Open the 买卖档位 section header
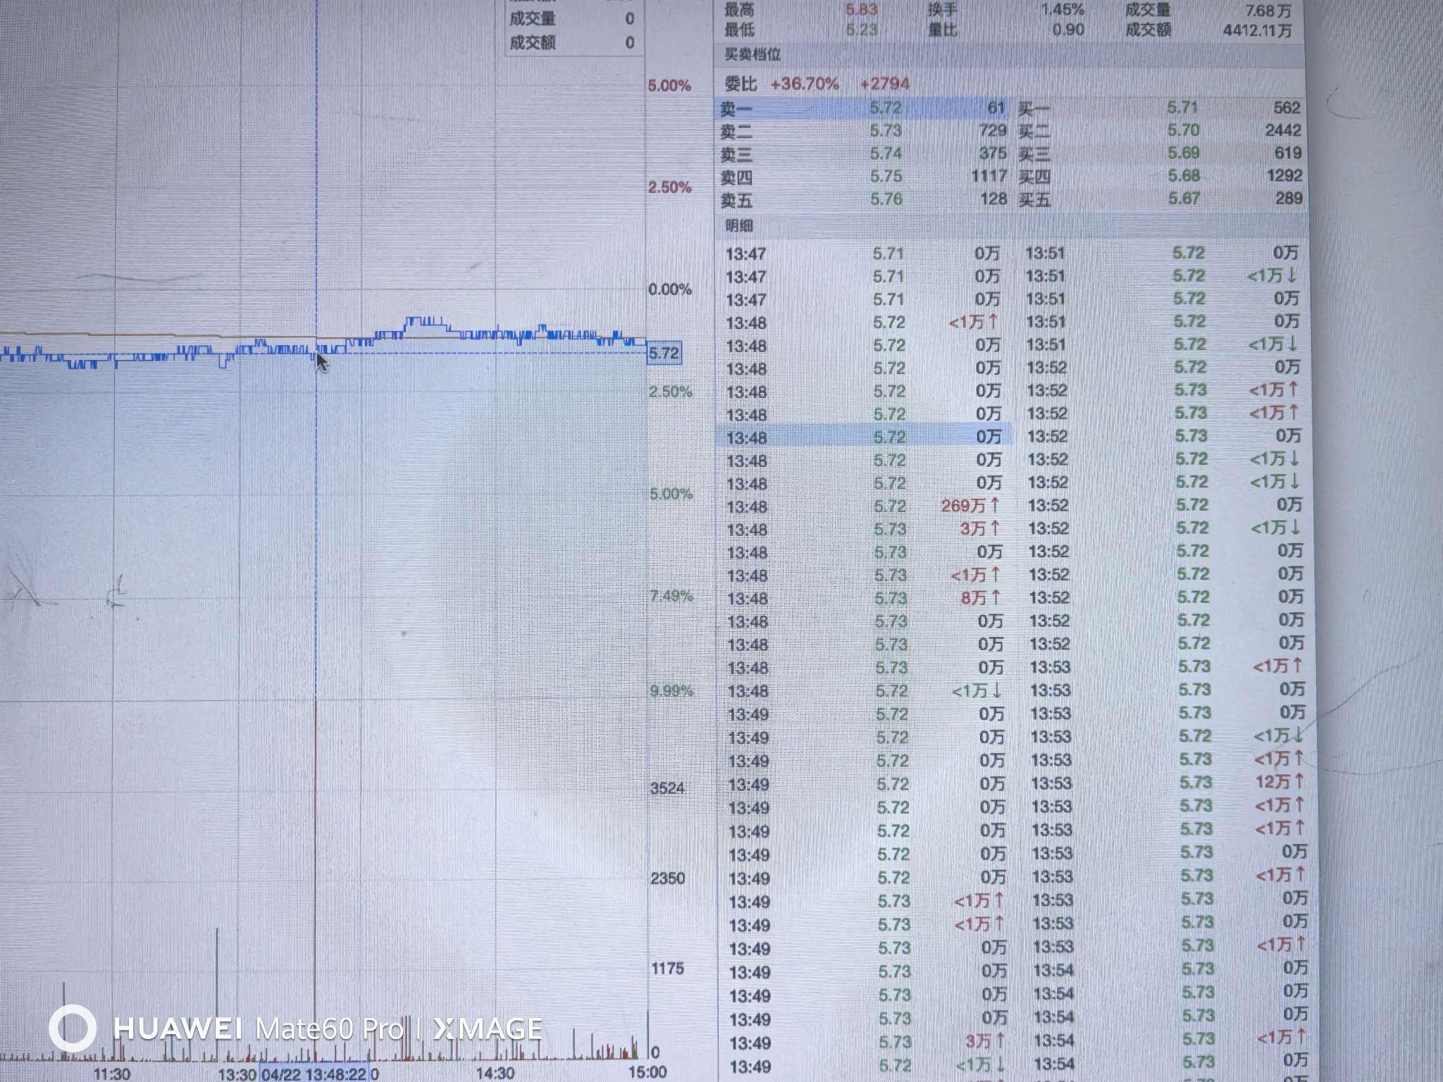Image resolution: width=1443 pixels, height=1082 pixels. [753, 54]
